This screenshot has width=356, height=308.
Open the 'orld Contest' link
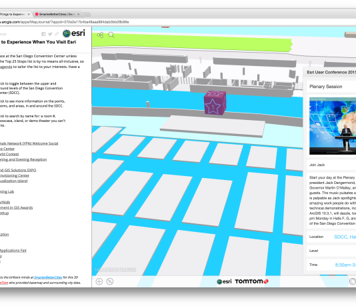[x=9, y=154]
